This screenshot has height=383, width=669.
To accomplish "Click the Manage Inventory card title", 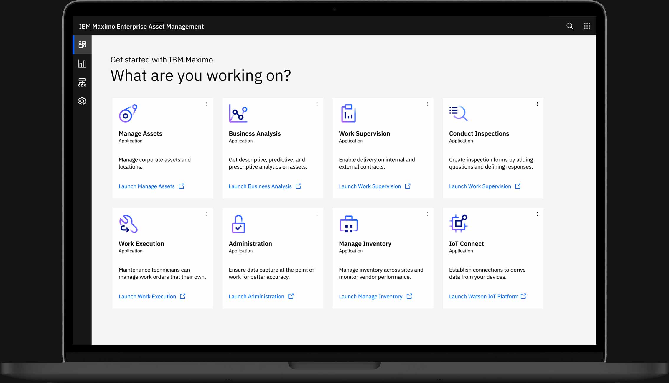I will click(x=365, y=244).
